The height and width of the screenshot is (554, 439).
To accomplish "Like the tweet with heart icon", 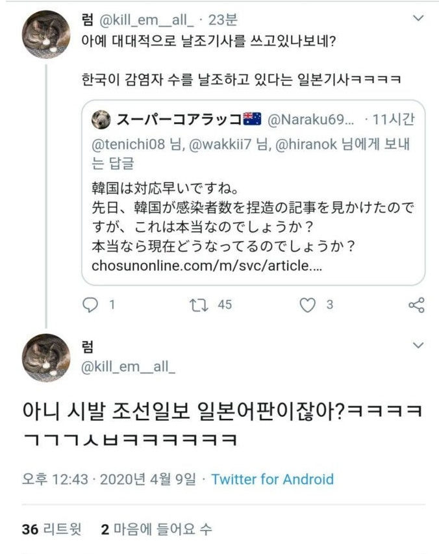I will [307, 304].
